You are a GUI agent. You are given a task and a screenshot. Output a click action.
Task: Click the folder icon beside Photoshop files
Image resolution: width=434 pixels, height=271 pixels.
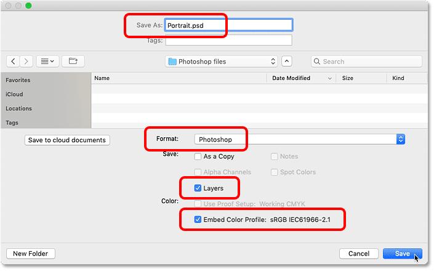coord(172,62)
